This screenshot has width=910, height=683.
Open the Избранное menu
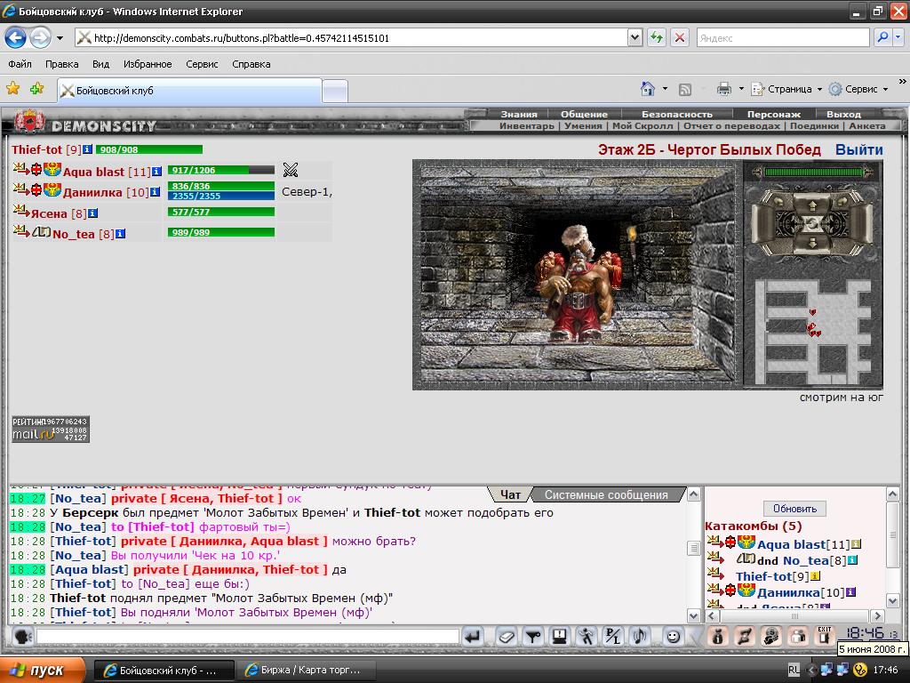[x=148, y=64]
